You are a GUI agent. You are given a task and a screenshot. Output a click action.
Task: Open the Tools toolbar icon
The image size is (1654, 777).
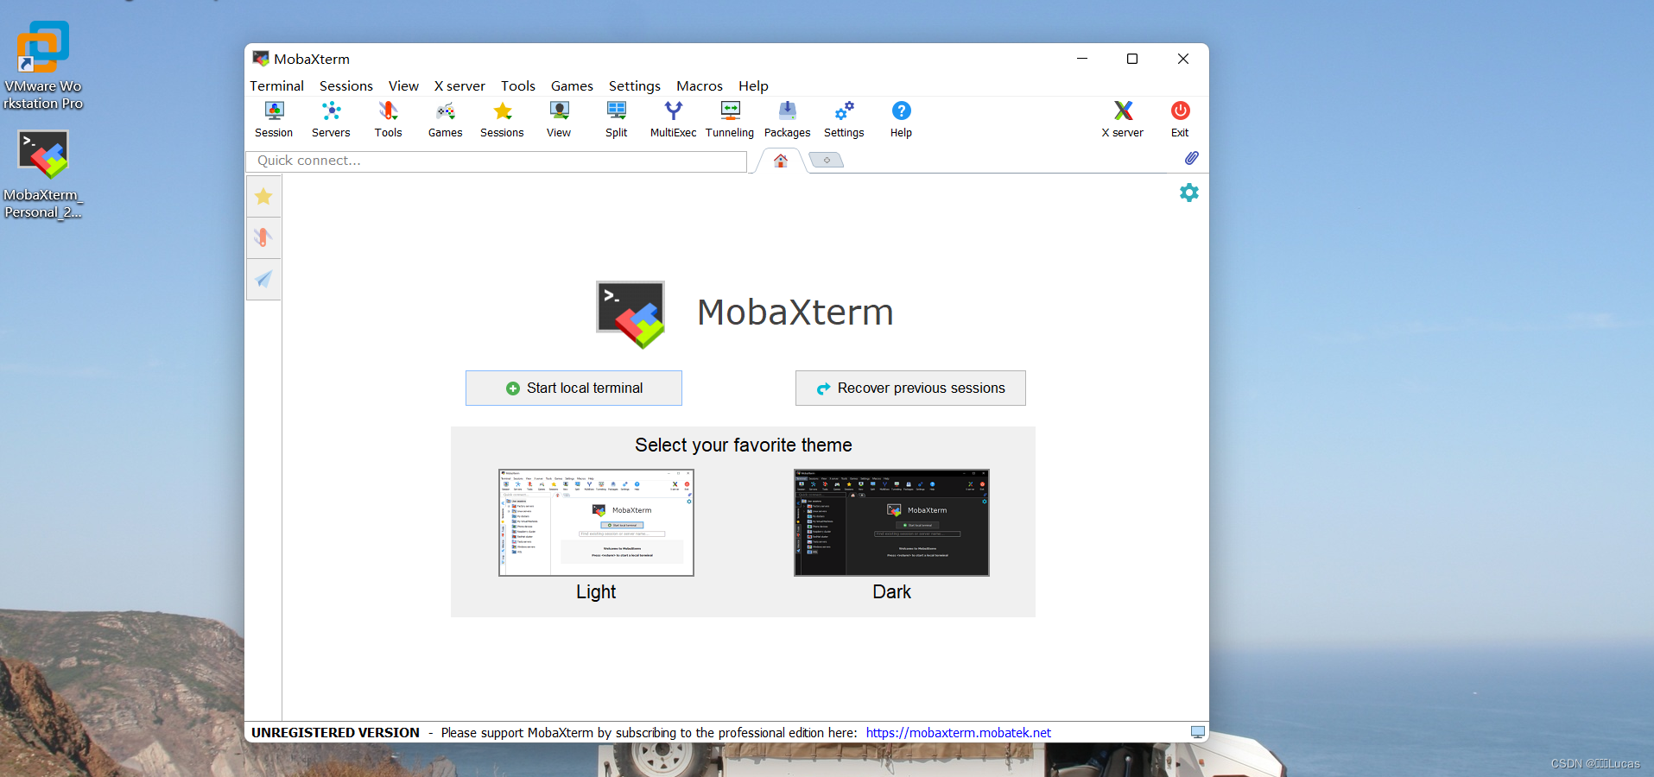[388, 120]
